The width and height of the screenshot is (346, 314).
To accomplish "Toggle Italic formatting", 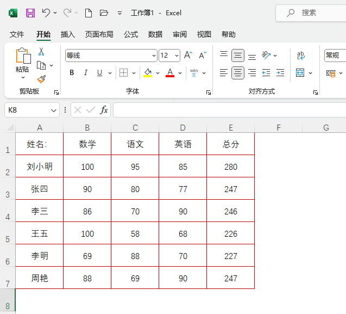I will tap(86, 73).
